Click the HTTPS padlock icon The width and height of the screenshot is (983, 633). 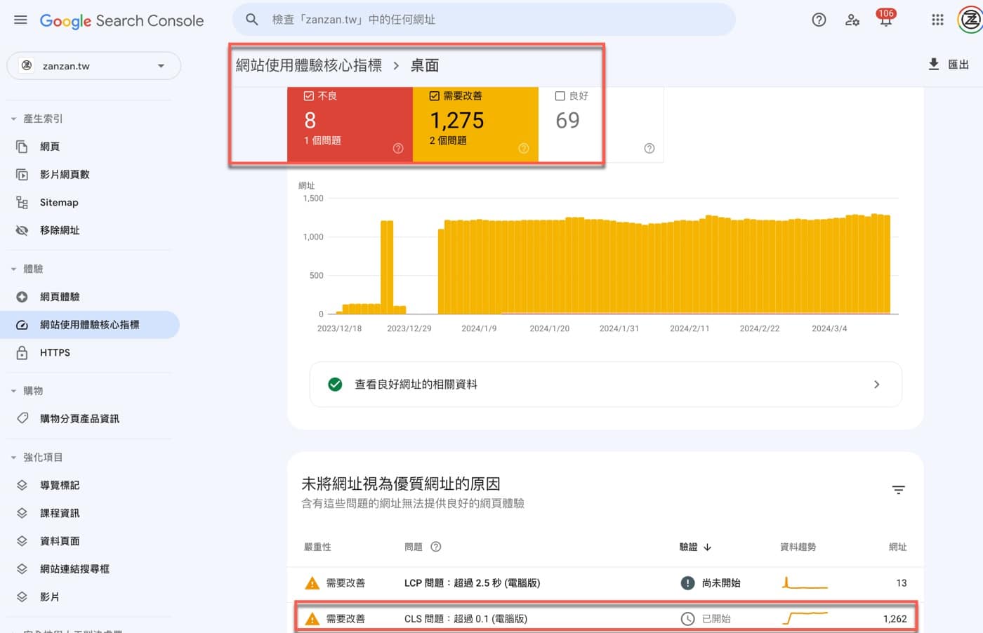pyautogui.click(x=22, y=352)
